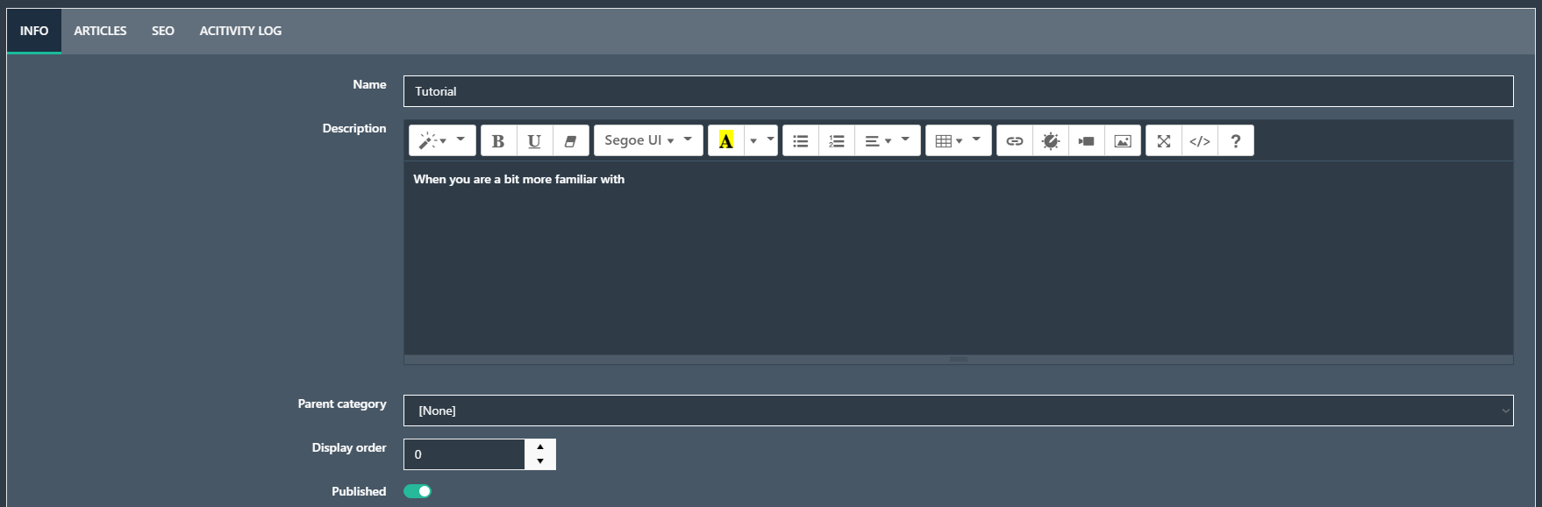
Task: Open the editor help question mark
Action: pos(1235,140)
